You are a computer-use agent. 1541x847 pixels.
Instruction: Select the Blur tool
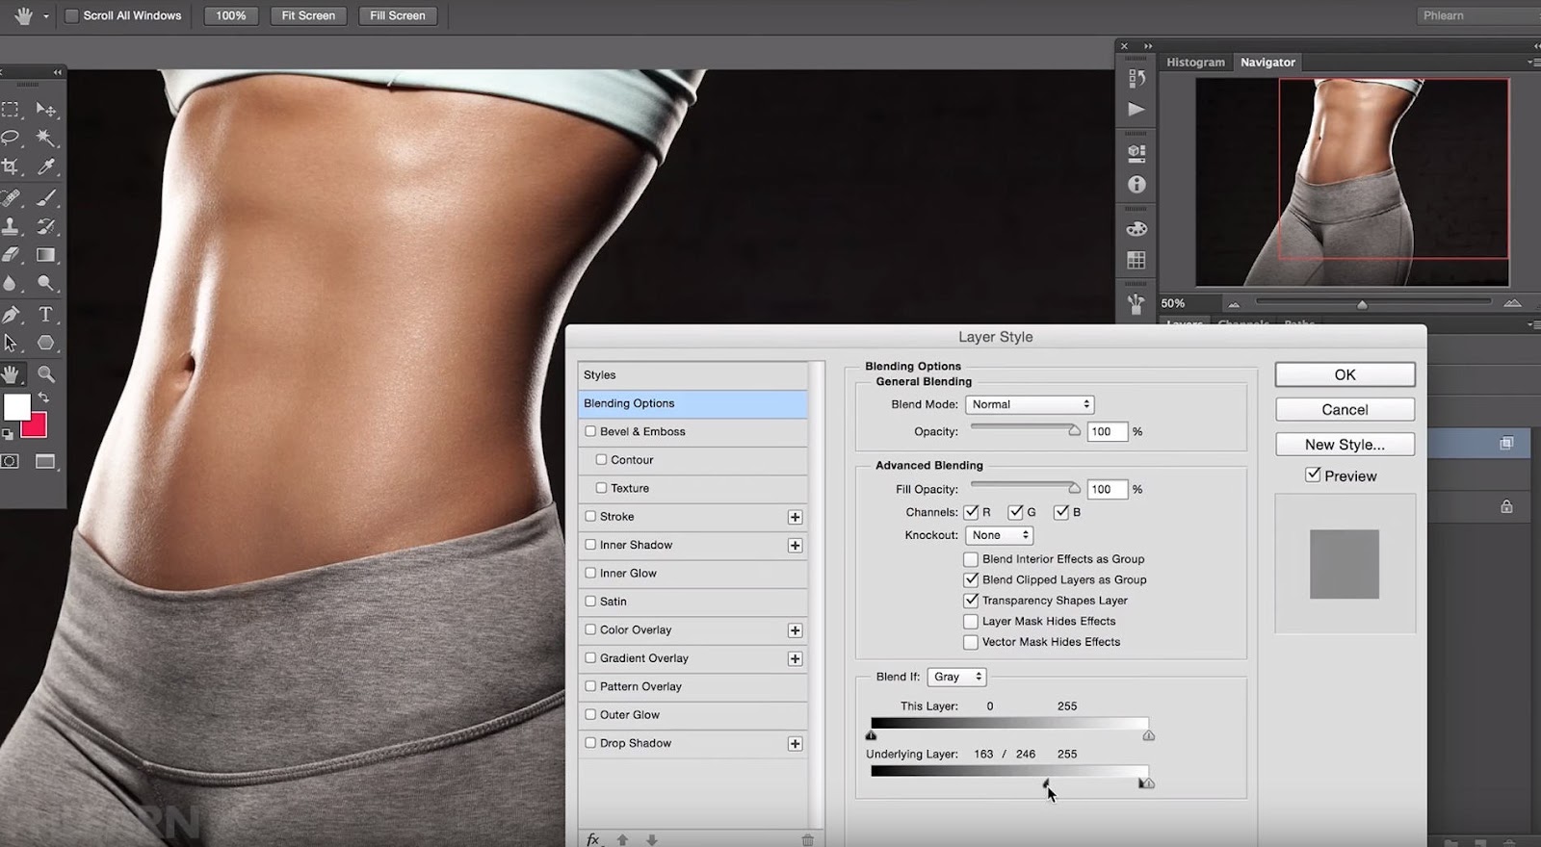11,283
